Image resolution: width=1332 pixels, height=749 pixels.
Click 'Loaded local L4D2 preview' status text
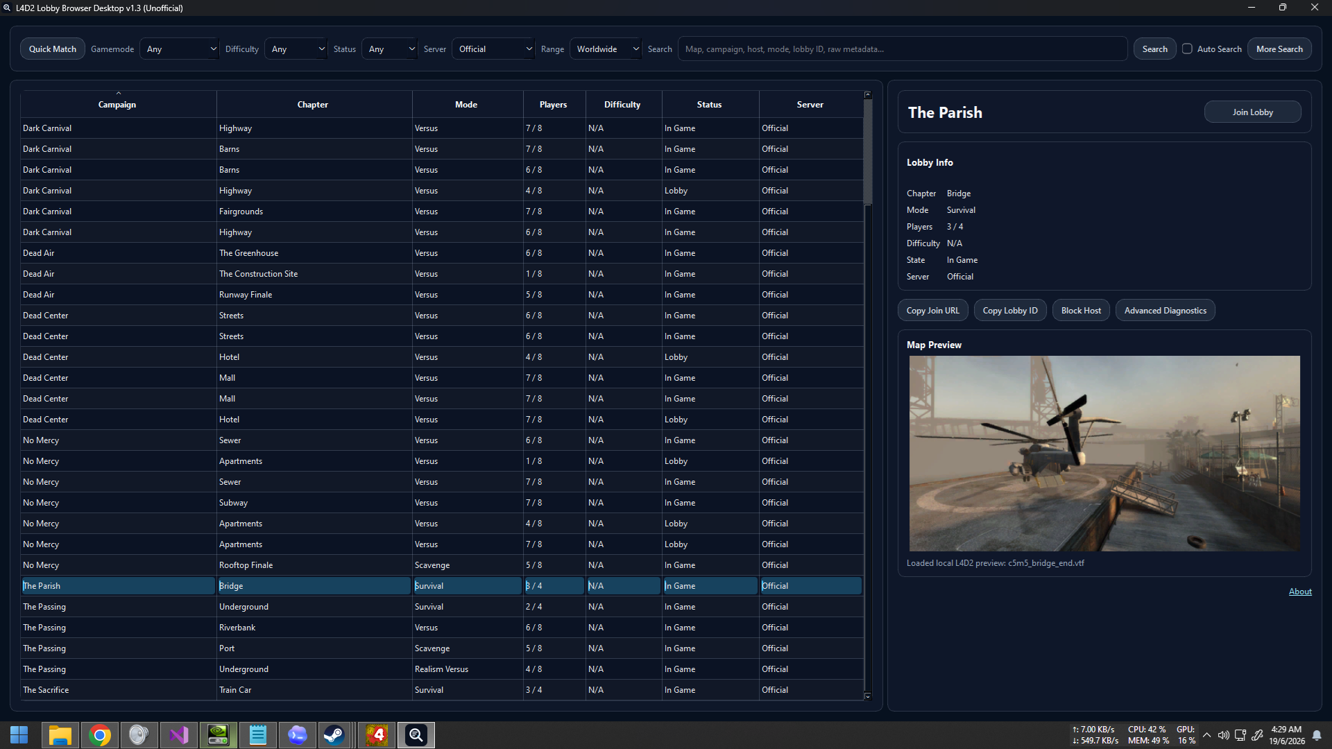pyautogui.click(x=995, y=563)
